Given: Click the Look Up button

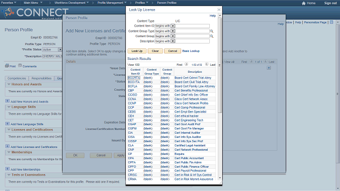Looking at the screenshot, I should 137,51.
